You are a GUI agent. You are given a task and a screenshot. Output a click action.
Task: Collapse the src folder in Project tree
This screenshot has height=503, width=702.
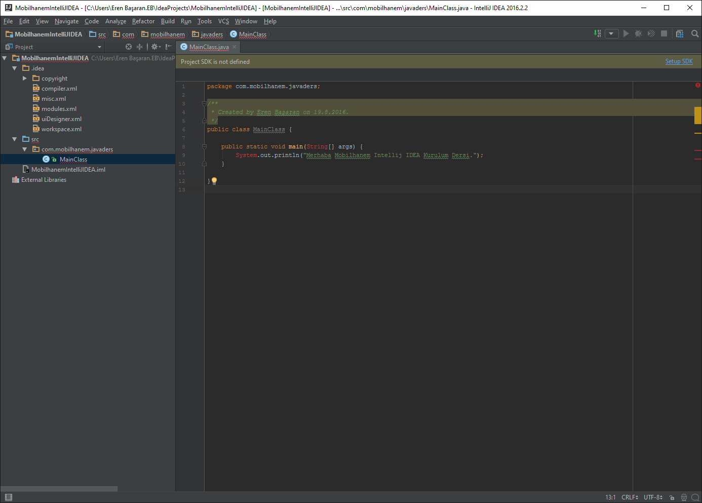click(14, 139)
